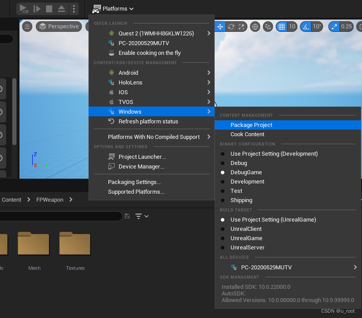The width and height of the screenshot is (362, 318).
Task: Open the viewport hamburger options menu
Action: 27,27
